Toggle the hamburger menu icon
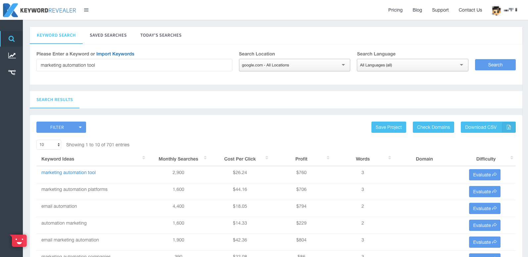This screenshot has width=528, height=257. click(x=86, y=10)
